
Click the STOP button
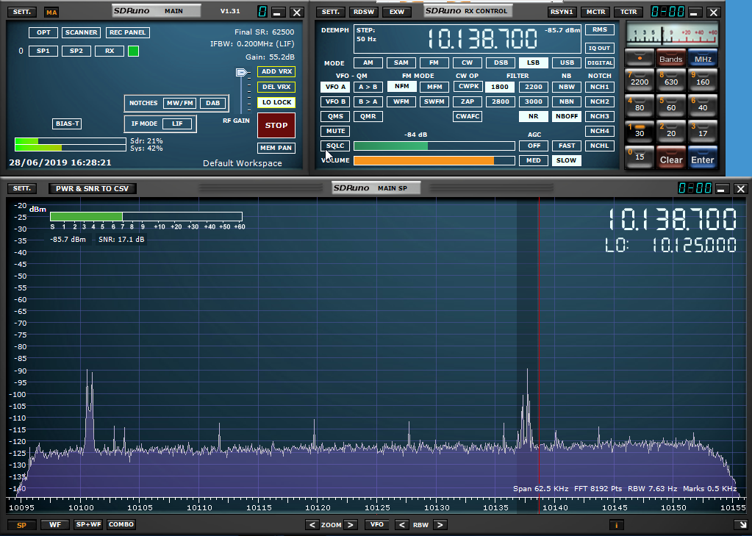(276, 125)
